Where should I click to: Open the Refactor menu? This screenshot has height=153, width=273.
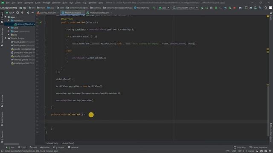[x=56, y=3]
